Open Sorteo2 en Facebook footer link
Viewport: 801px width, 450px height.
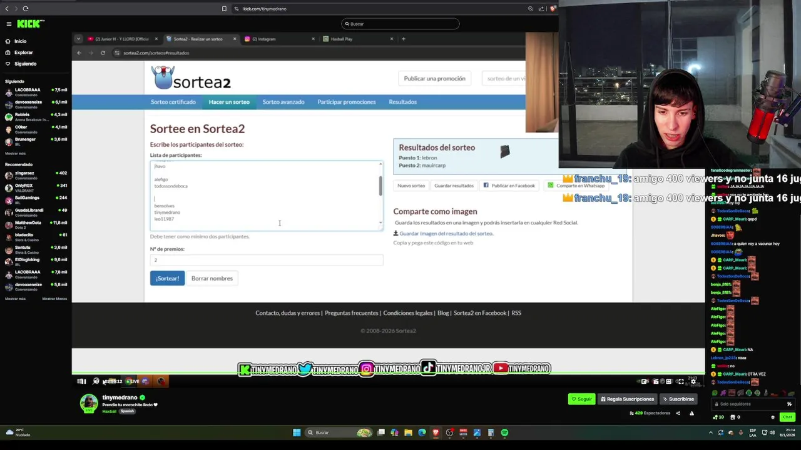pos(480,313)
